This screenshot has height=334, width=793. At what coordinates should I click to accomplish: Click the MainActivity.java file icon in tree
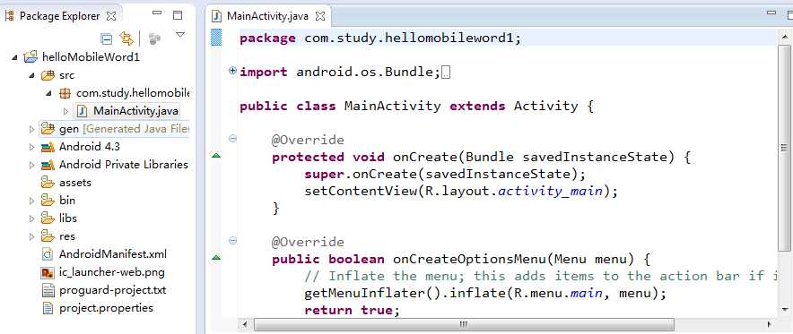tap(83, 111)
